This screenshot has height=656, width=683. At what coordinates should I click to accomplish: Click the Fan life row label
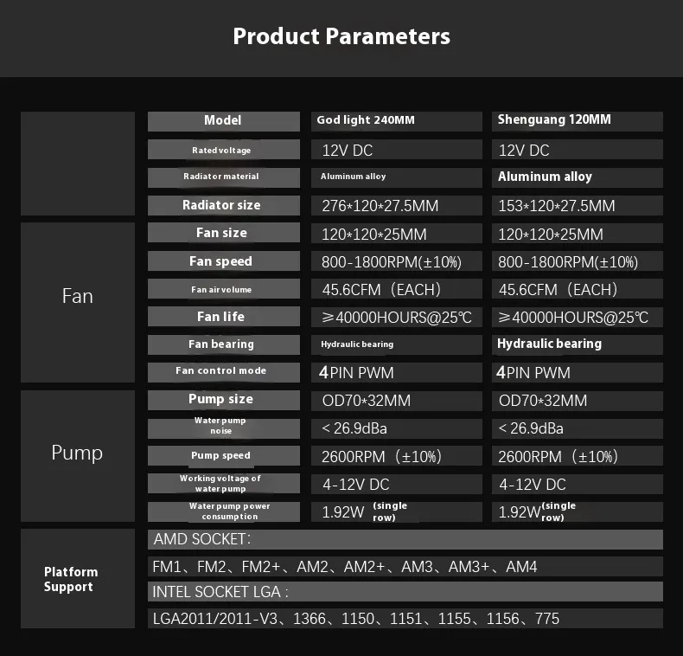click(221, 317)
